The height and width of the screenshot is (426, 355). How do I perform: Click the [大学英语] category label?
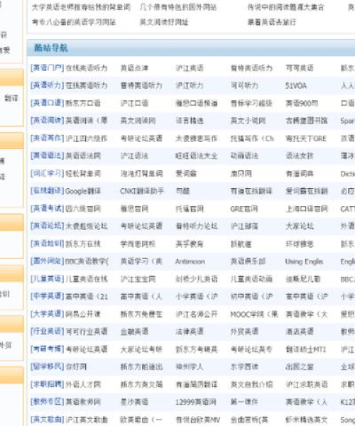click(48, 314)
